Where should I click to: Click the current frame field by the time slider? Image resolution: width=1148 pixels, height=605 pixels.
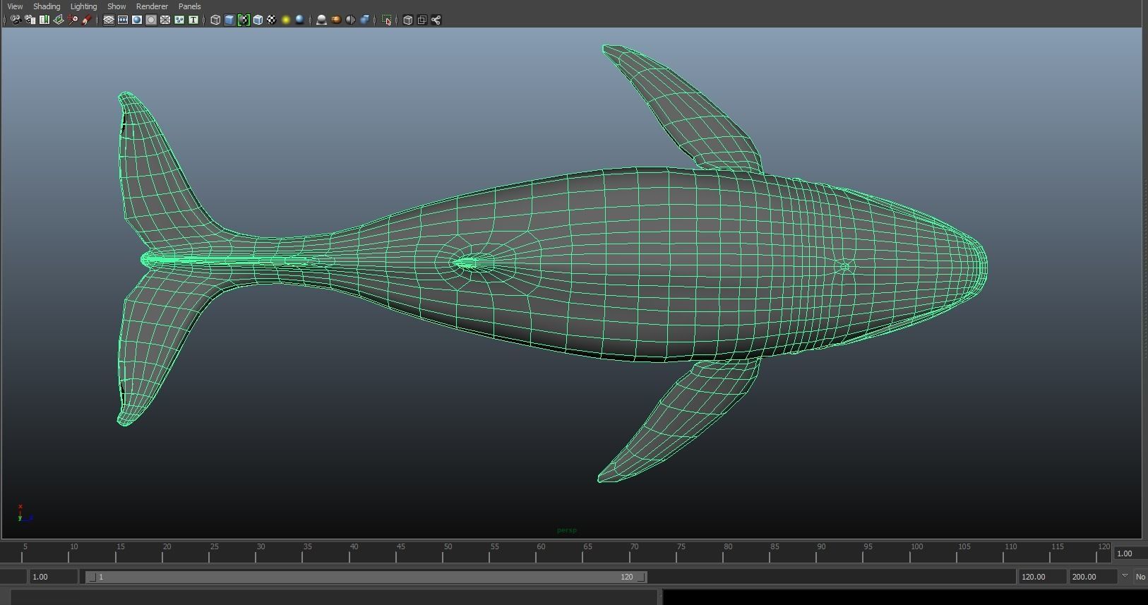point(1130,553)
